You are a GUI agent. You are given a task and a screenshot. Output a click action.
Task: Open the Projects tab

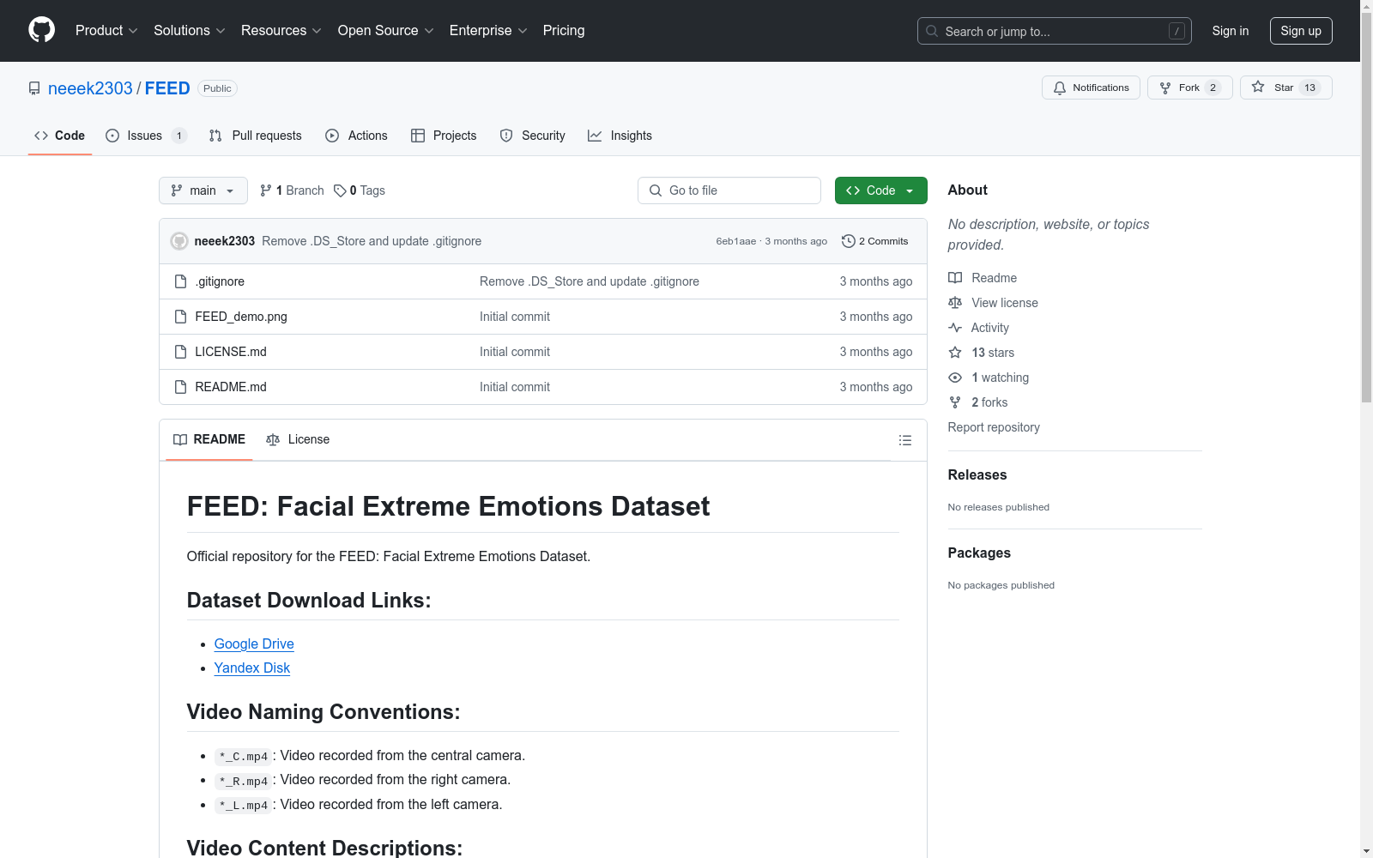tap(444, 136)
